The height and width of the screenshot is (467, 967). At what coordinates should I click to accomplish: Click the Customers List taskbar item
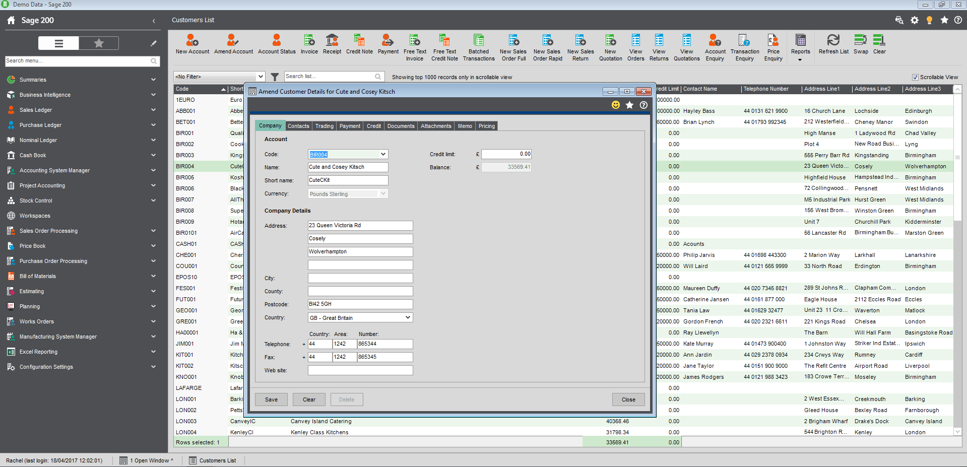213,460
